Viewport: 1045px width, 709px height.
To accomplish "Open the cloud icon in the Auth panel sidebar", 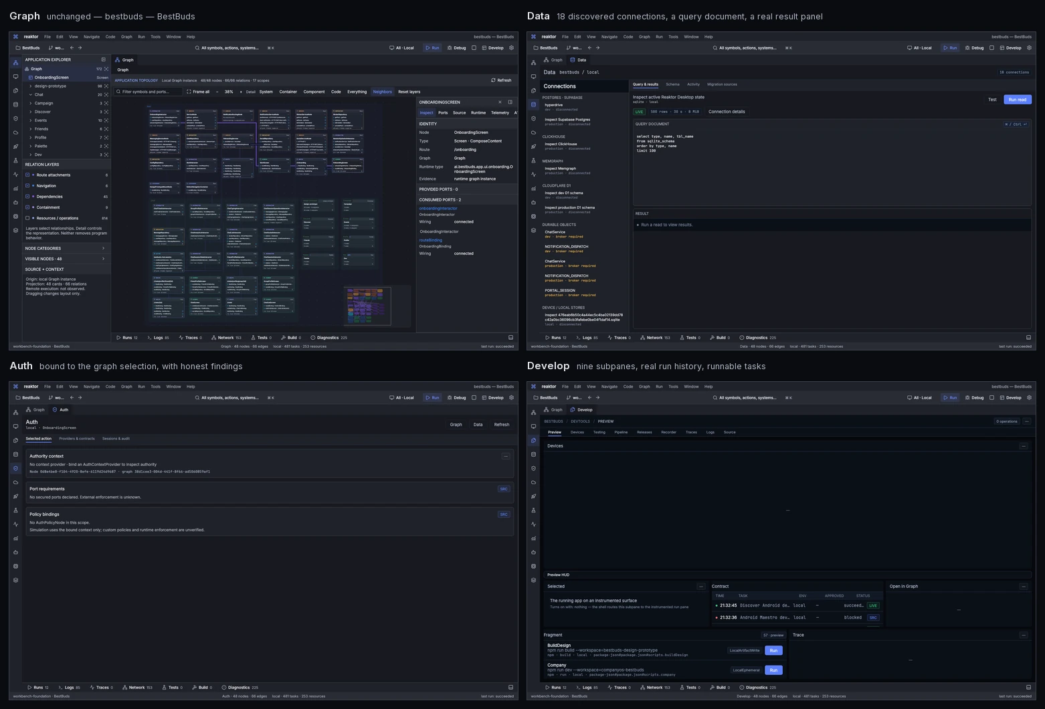I will click(15, 482).
